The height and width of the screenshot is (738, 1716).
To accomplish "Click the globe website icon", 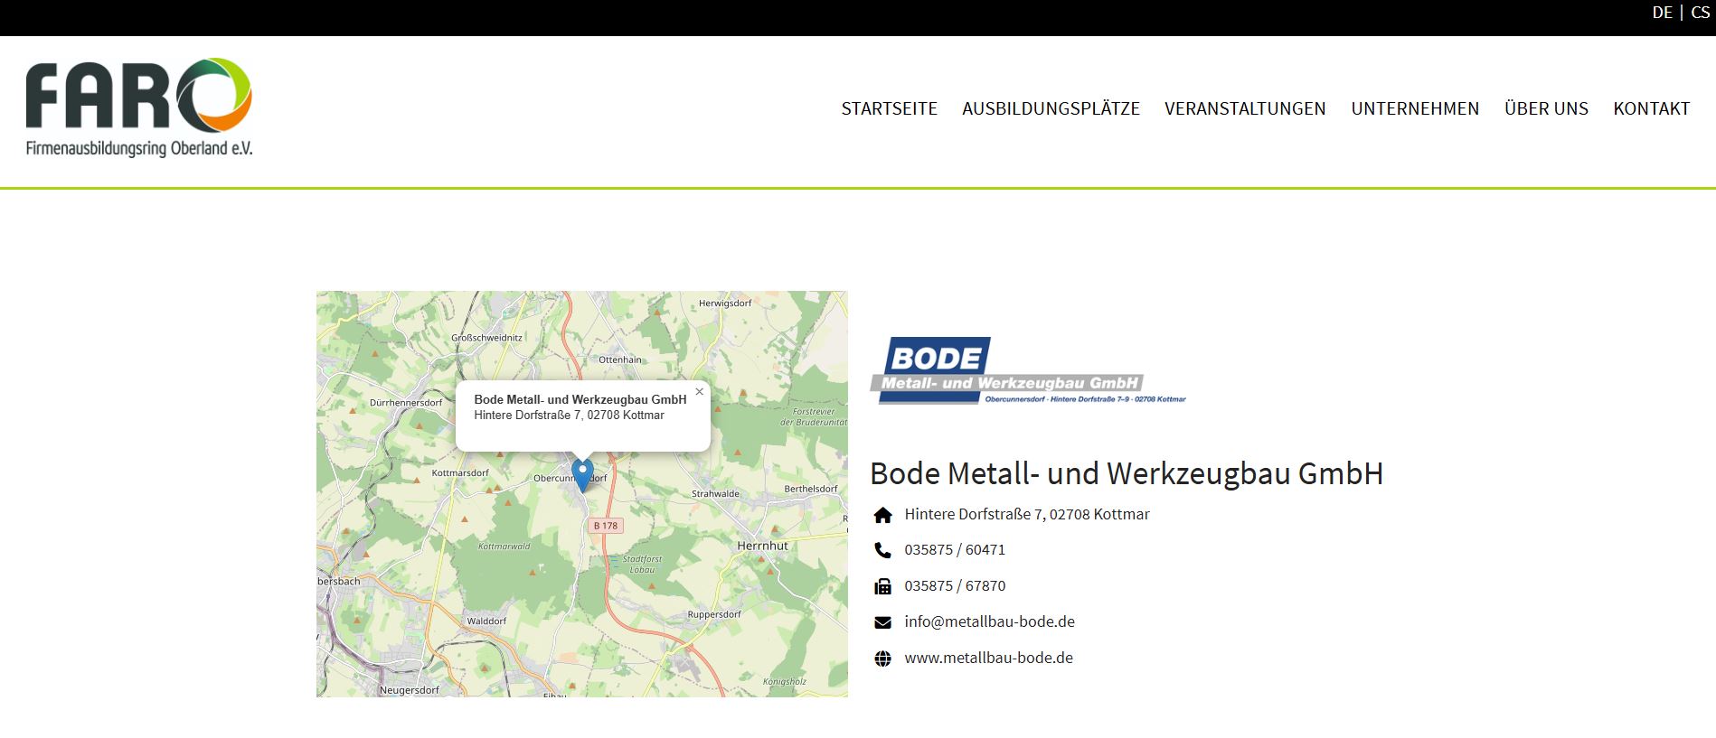I will coord(883,659).
